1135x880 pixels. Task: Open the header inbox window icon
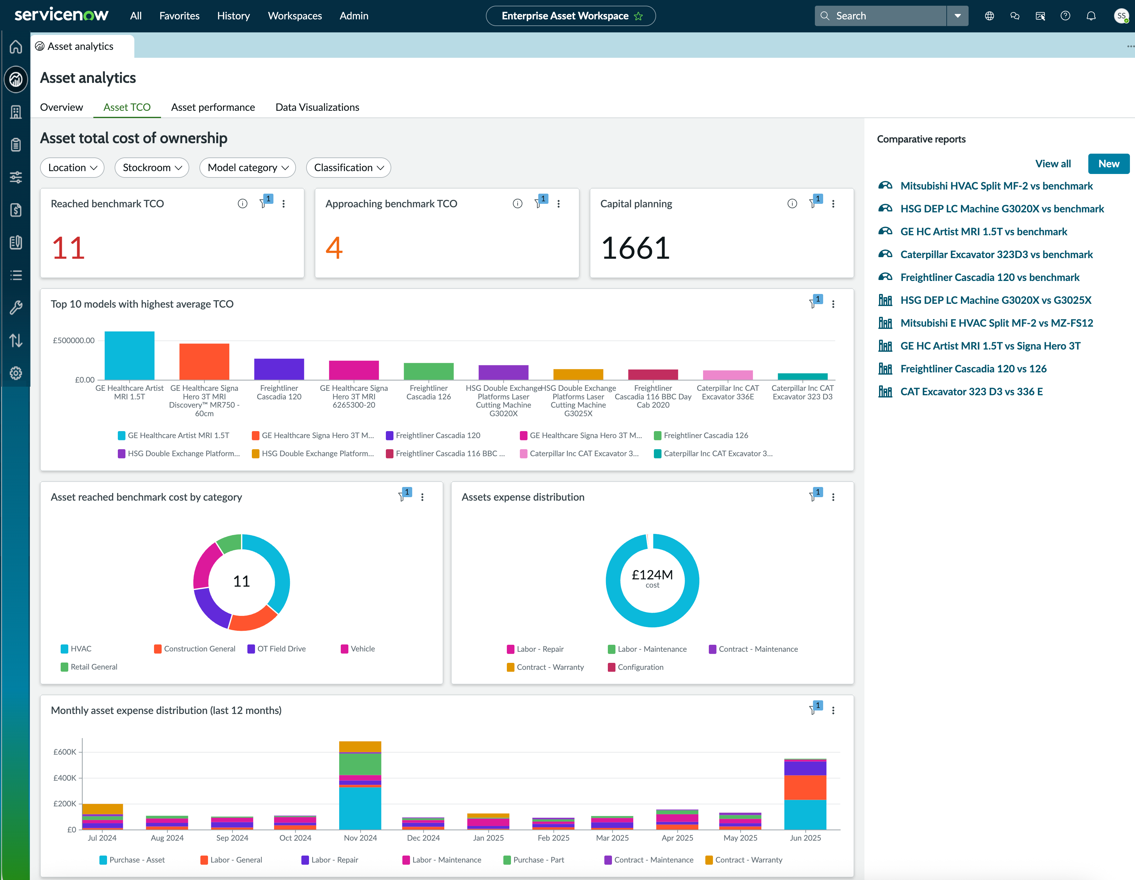(x=1040, y=16)
